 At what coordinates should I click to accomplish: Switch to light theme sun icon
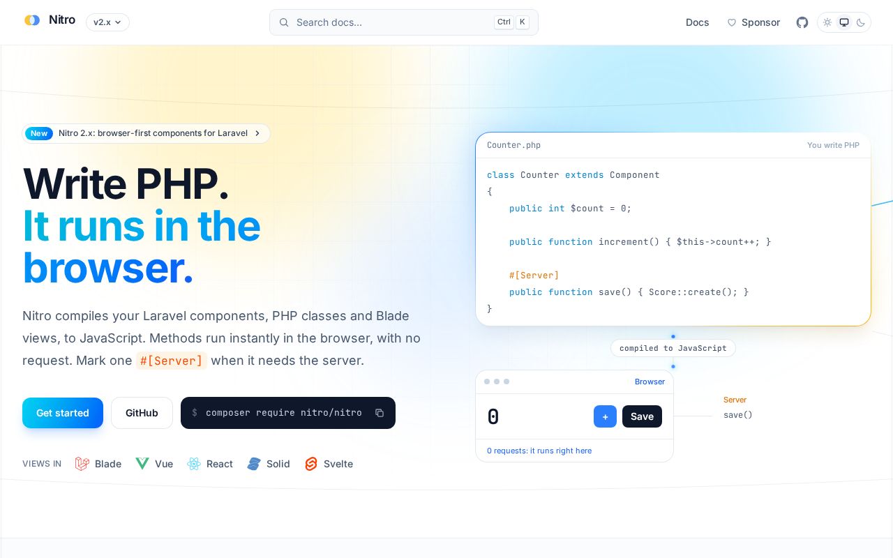pyautogui.click(x=827, y=22)
